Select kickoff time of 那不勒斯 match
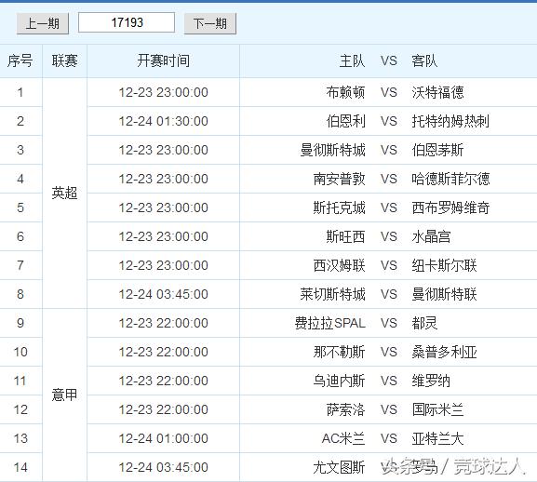This screenshot has height=482, width=537. point(164,352)
